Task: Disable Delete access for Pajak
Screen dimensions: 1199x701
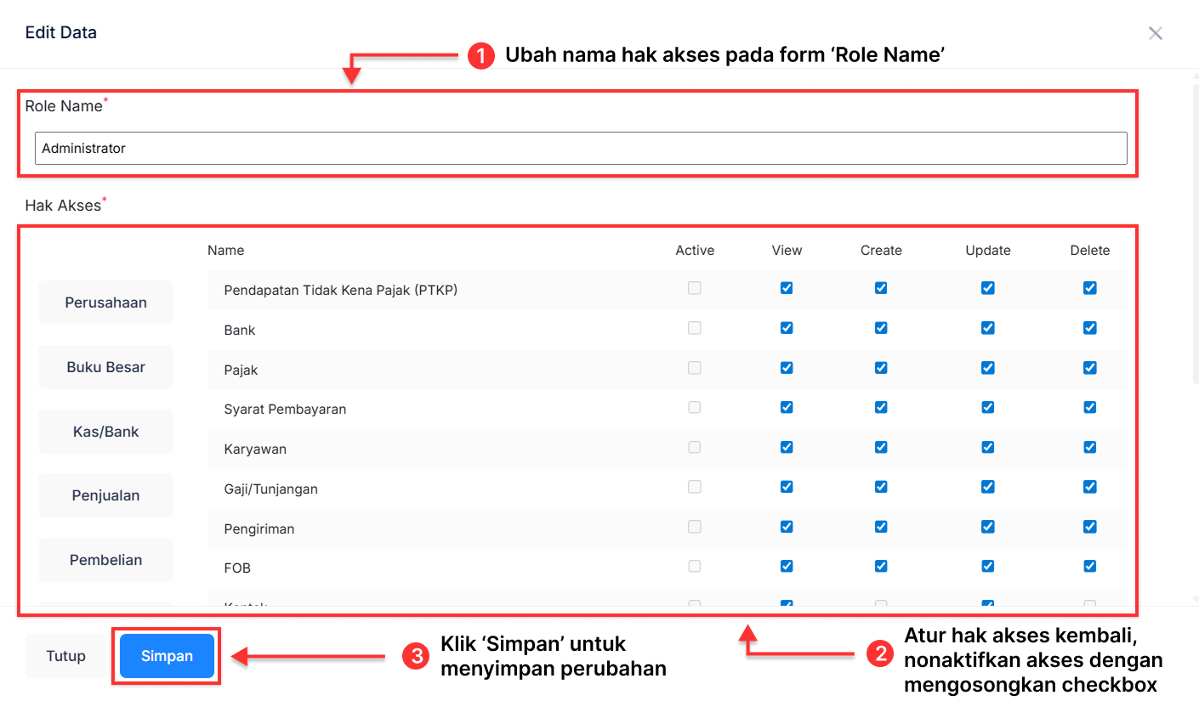Action: click(x=1089, y=367)
